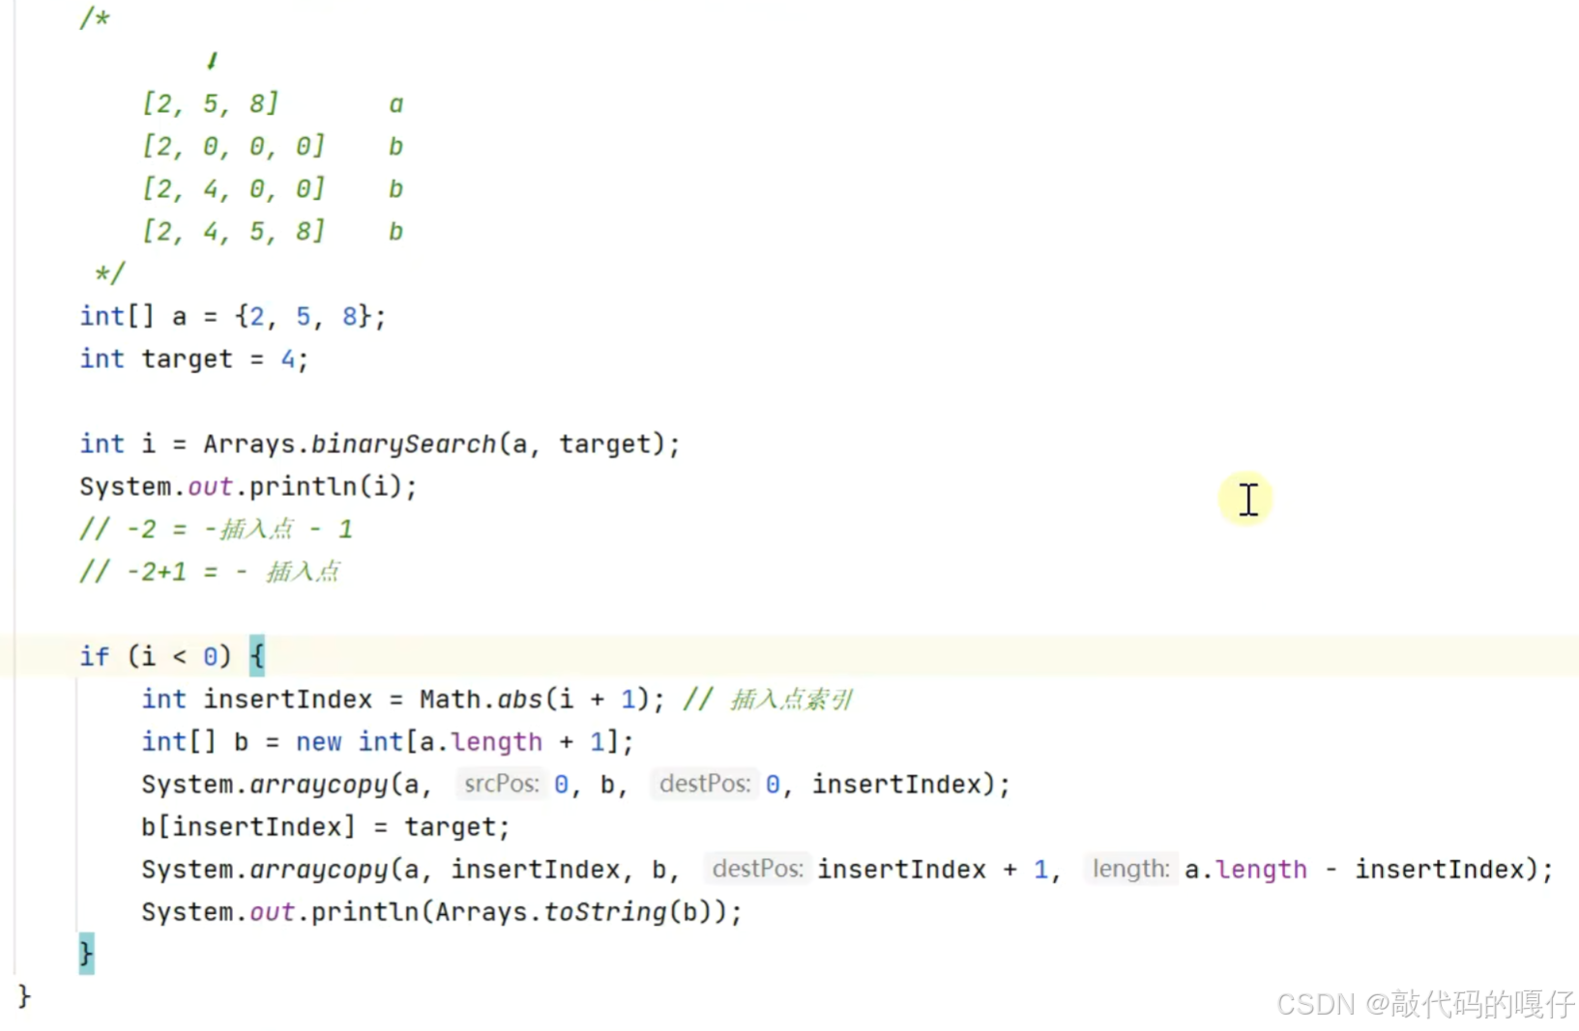Click the comment '// 插入点索引'
This screenshot has width=1579, height=1031.
(x=768, y=699)
